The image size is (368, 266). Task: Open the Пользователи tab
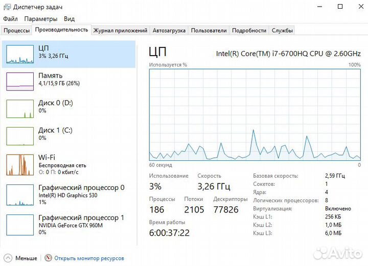(x=209, y=31)
